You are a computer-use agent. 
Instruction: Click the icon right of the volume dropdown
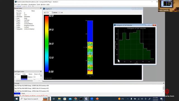tap(62, 12)
